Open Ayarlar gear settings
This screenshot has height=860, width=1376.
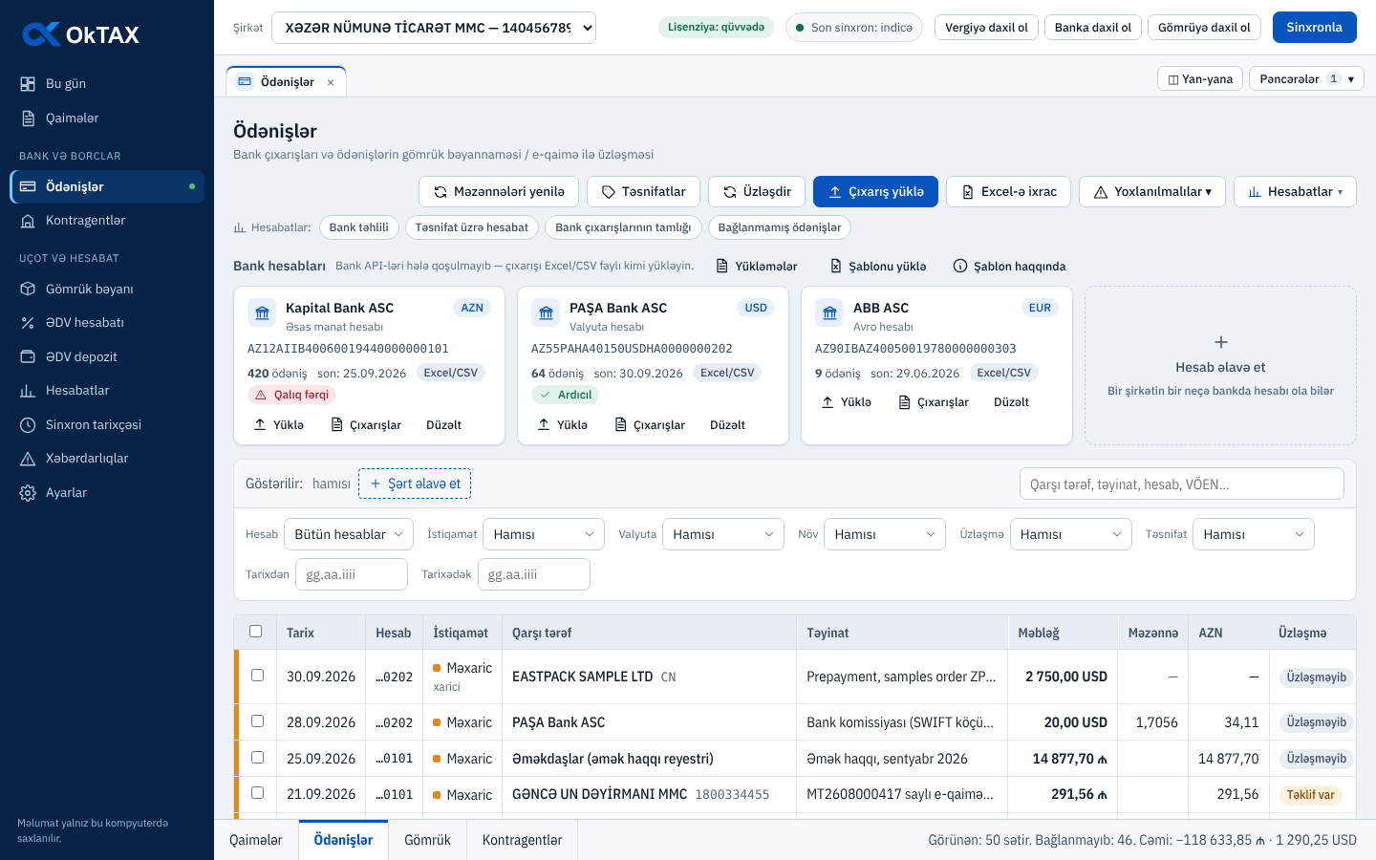107,493
